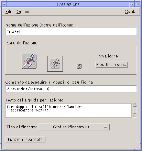
Task: Expand the Funzioni avanzate section
Action: (x=25, y=140)
